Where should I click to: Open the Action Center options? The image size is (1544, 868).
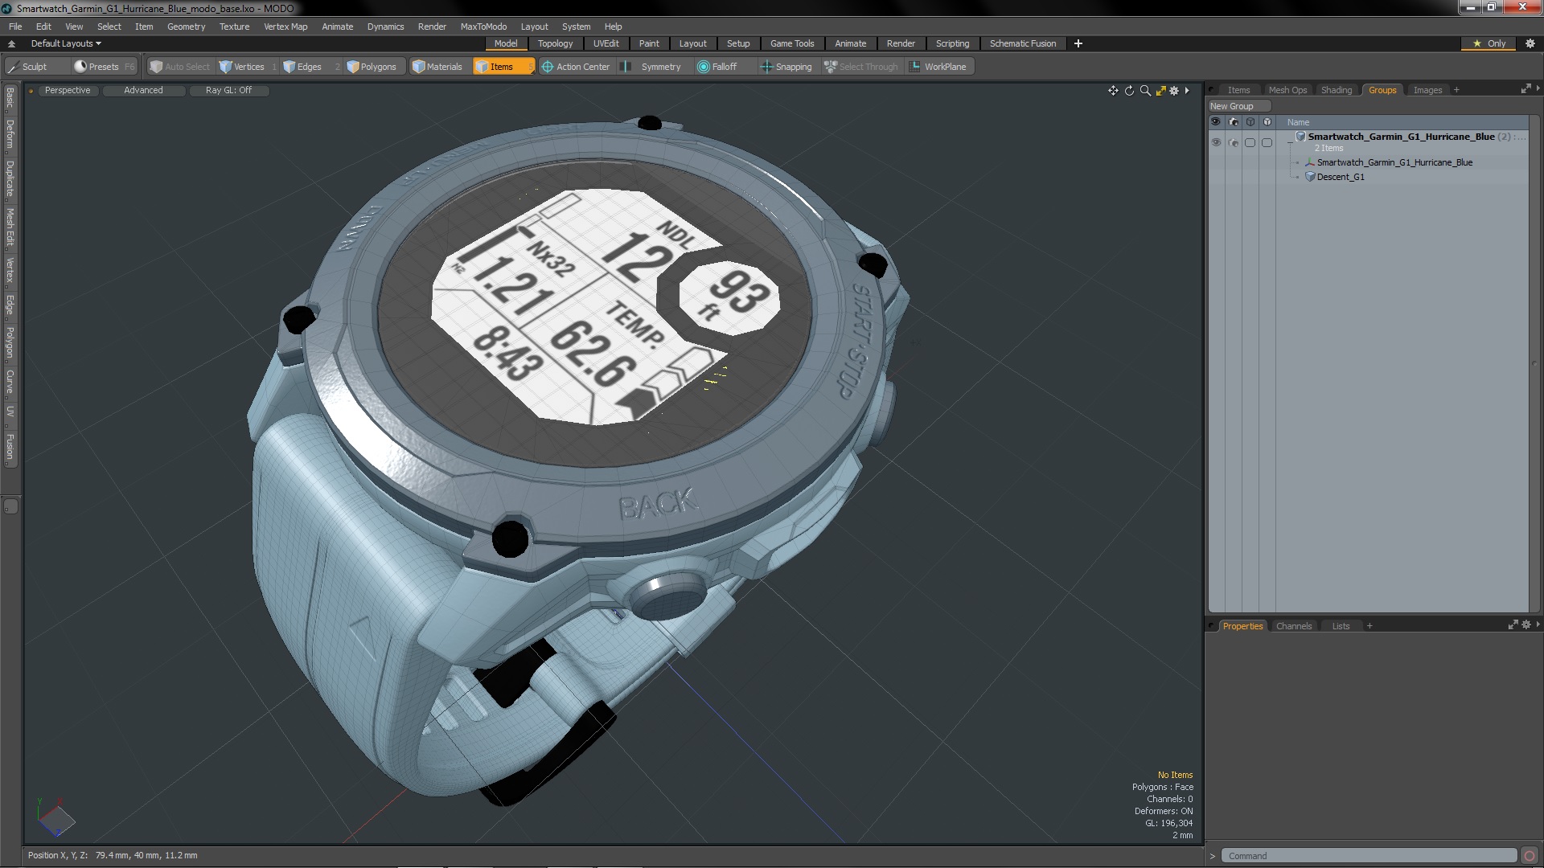[576, 67]
